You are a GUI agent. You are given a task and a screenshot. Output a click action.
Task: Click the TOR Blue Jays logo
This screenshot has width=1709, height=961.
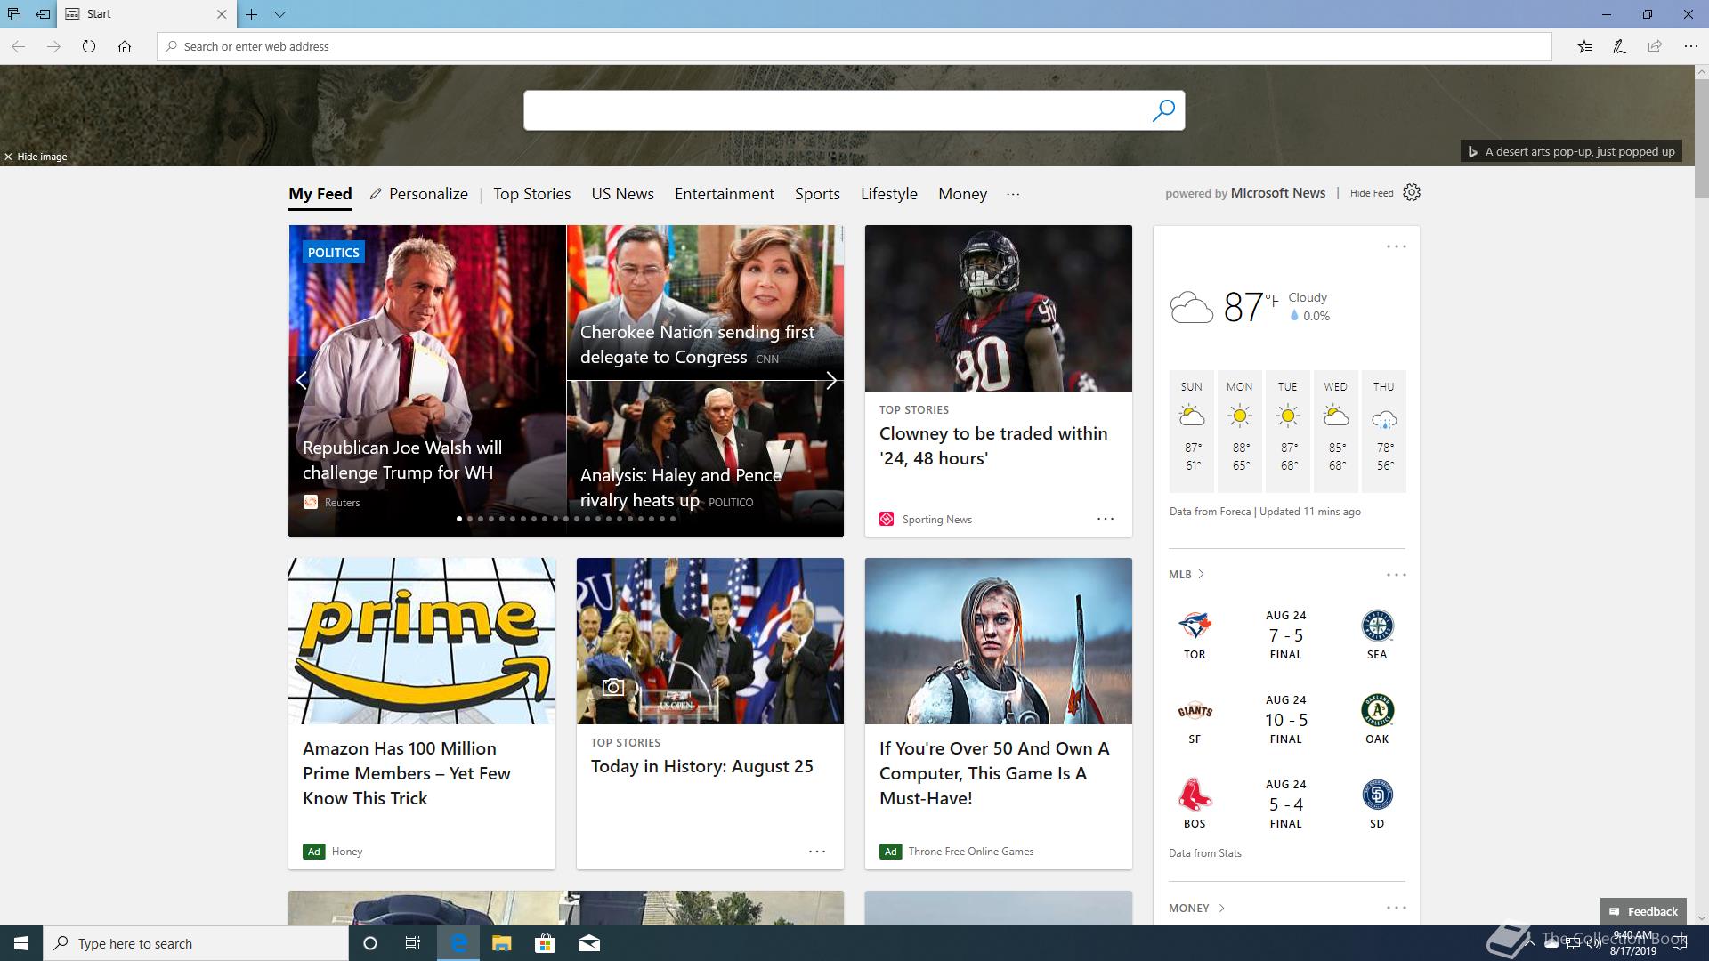[x=1195, y=626]
